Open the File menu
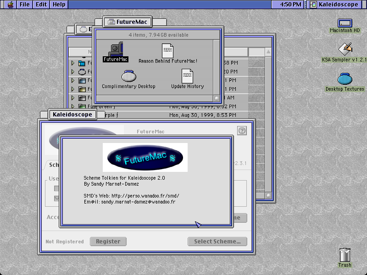Viewport: 367px width, 275px height. [25, 5]
